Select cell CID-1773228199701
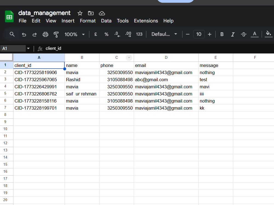Image resolution: width=274 pixels, height=205 pixels. [39, 108]
